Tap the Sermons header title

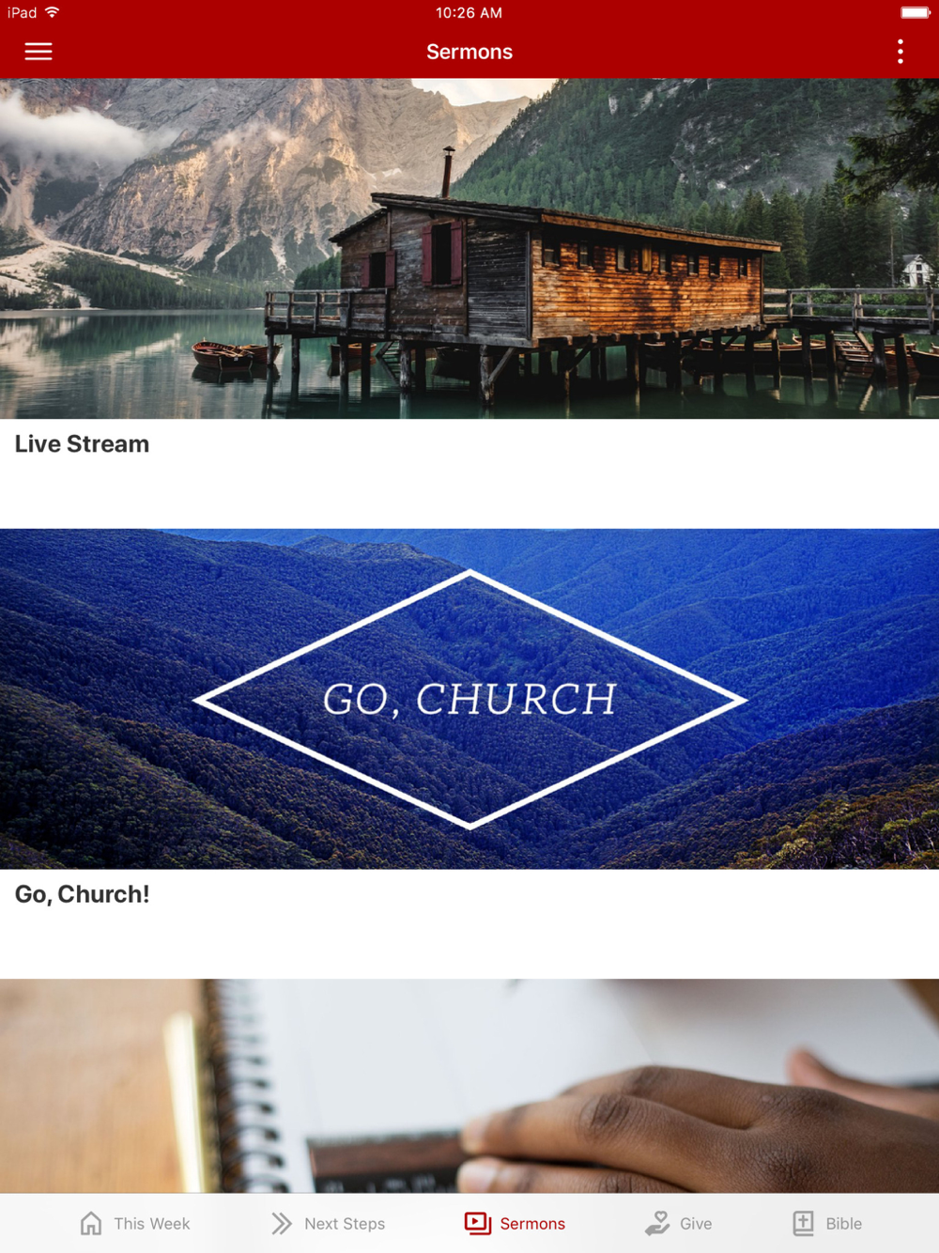pyautogui.click(x=469, y=52)
